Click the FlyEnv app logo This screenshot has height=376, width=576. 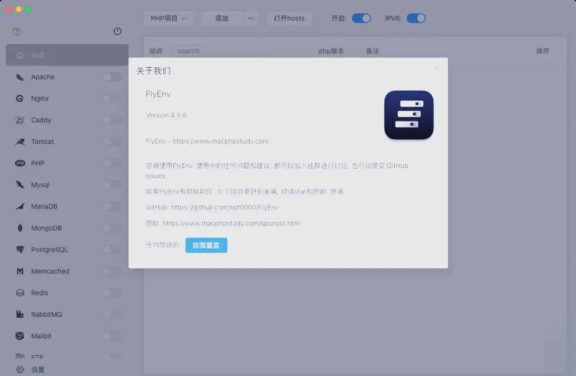tap(409, 115)
